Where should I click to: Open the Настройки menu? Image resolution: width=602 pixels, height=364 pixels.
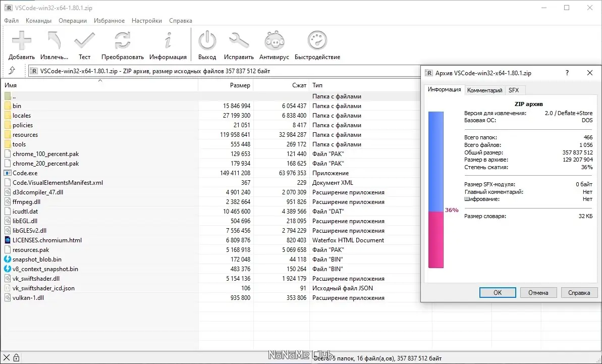point(147,21)
